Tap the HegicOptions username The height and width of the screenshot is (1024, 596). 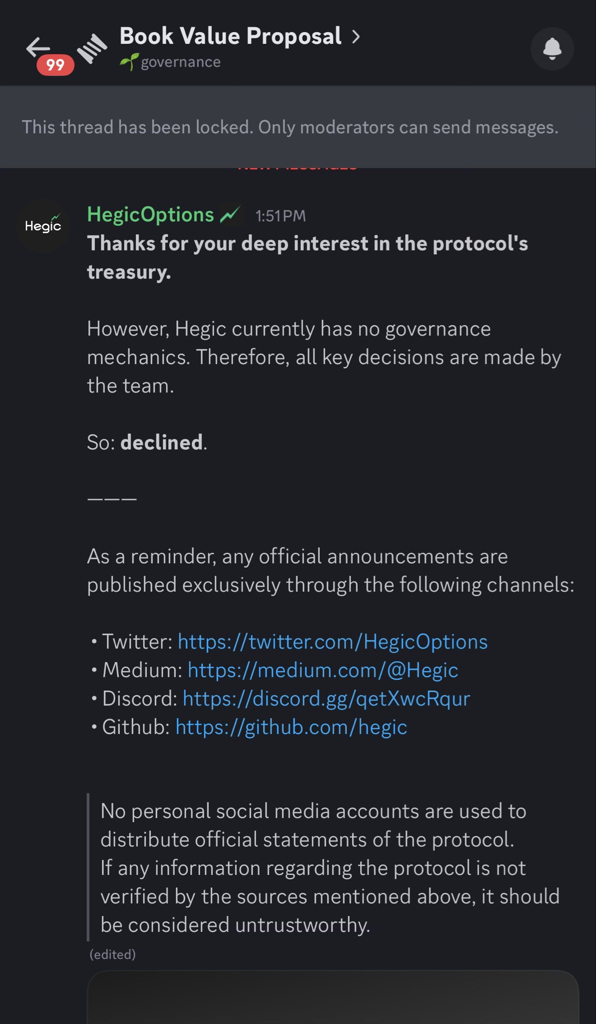[150, 214]
